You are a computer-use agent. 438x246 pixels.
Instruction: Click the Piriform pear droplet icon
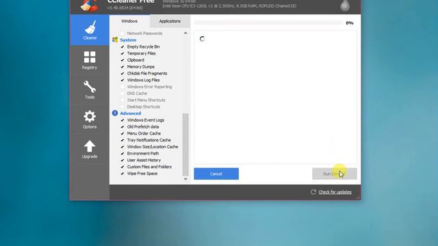point(345,5)
